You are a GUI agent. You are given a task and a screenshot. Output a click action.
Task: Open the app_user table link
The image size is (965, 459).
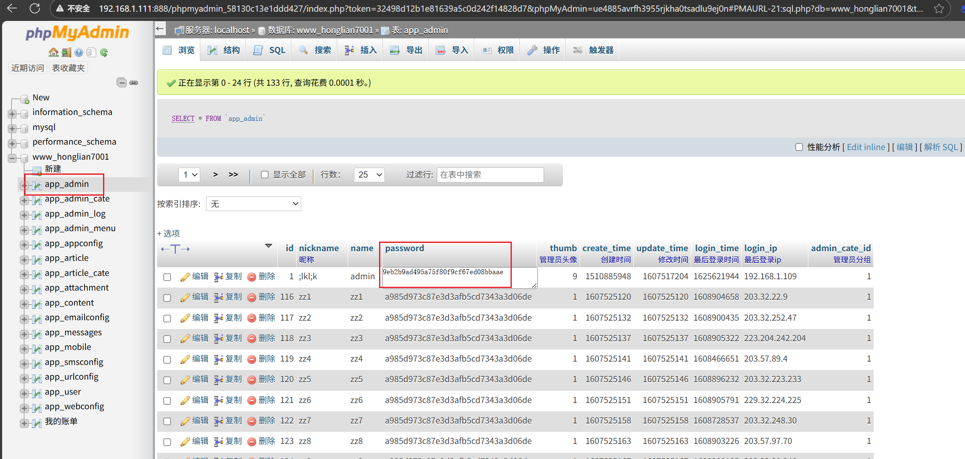click(x=63, y=392)
